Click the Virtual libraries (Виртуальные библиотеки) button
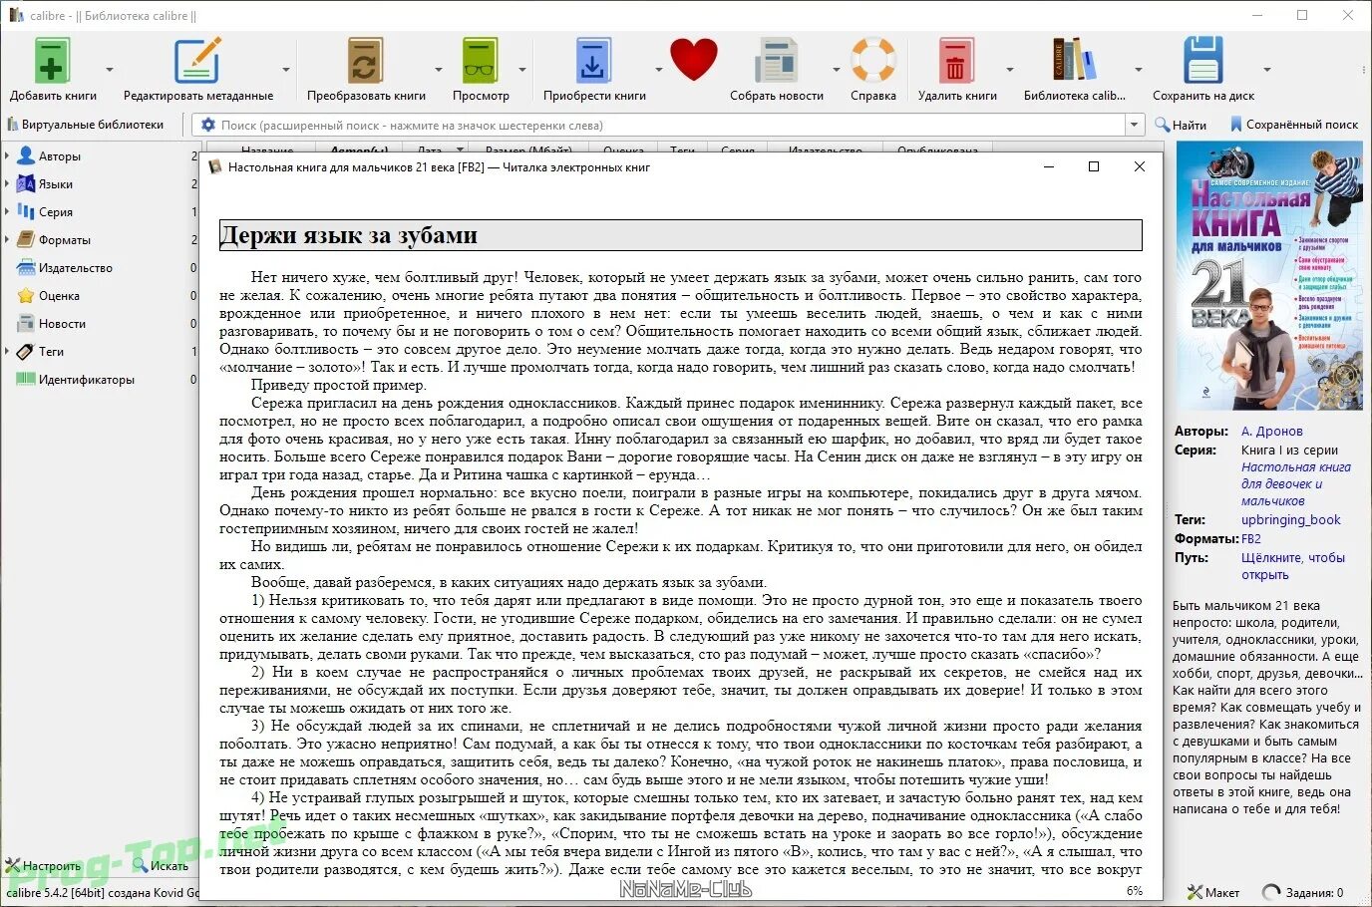 click(85, 125)
